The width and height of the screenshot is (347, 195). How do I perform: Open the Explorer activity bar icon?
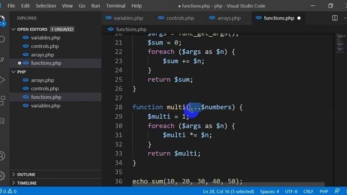point(2,21)
